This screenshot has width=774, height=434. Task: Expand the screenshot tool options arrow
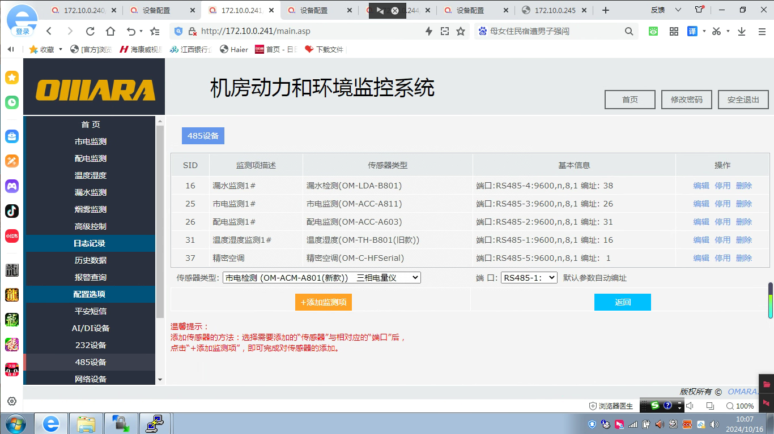tap(728, 31)
